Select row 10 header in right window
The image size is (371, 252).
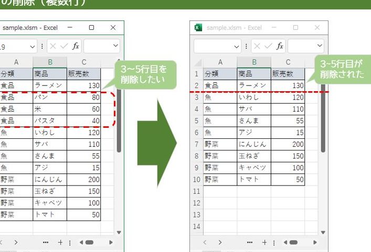(x=196, y=180)
